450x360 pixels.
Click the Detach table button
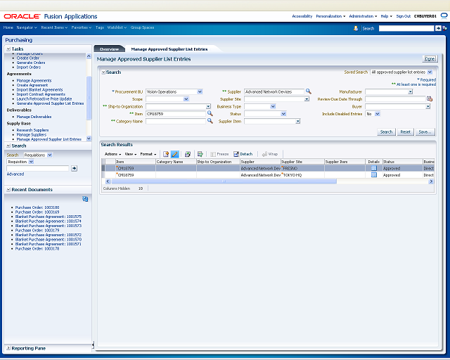point(243,154)
